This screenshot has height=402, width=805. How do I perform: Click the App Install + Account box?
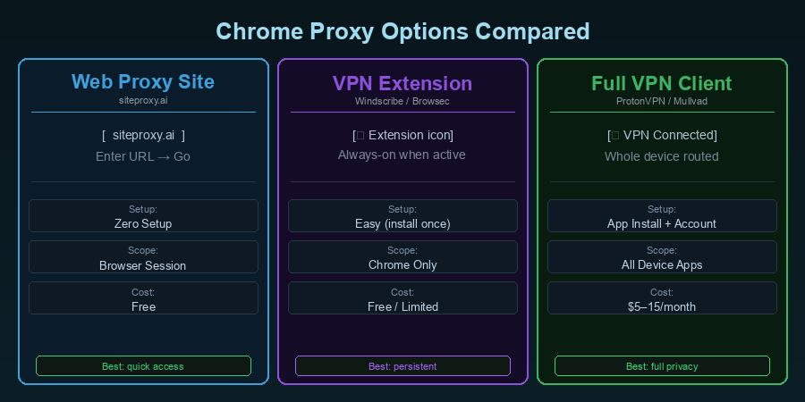pos(662,216)
